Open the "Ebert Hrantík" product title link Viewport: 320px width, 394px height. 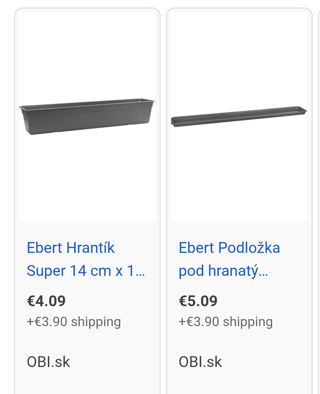(x=71, y=248)
